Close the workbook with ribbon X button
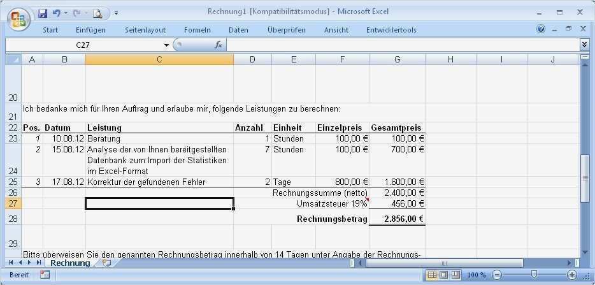This screenshot has height=285, width=595. pos(584,29)
